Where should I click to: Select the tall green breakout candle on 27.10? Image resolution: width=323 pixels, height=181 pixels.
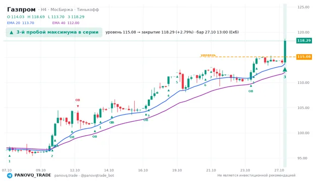285,51
